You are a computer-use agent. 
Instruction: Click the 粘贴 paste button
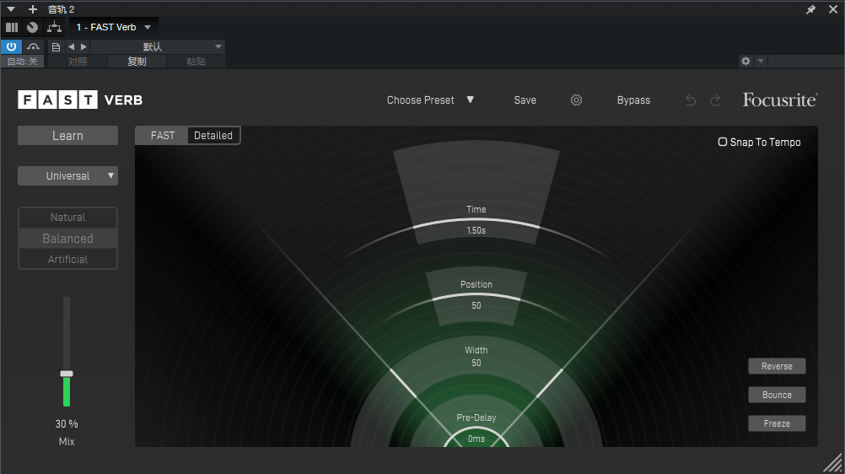coord(196,62)
